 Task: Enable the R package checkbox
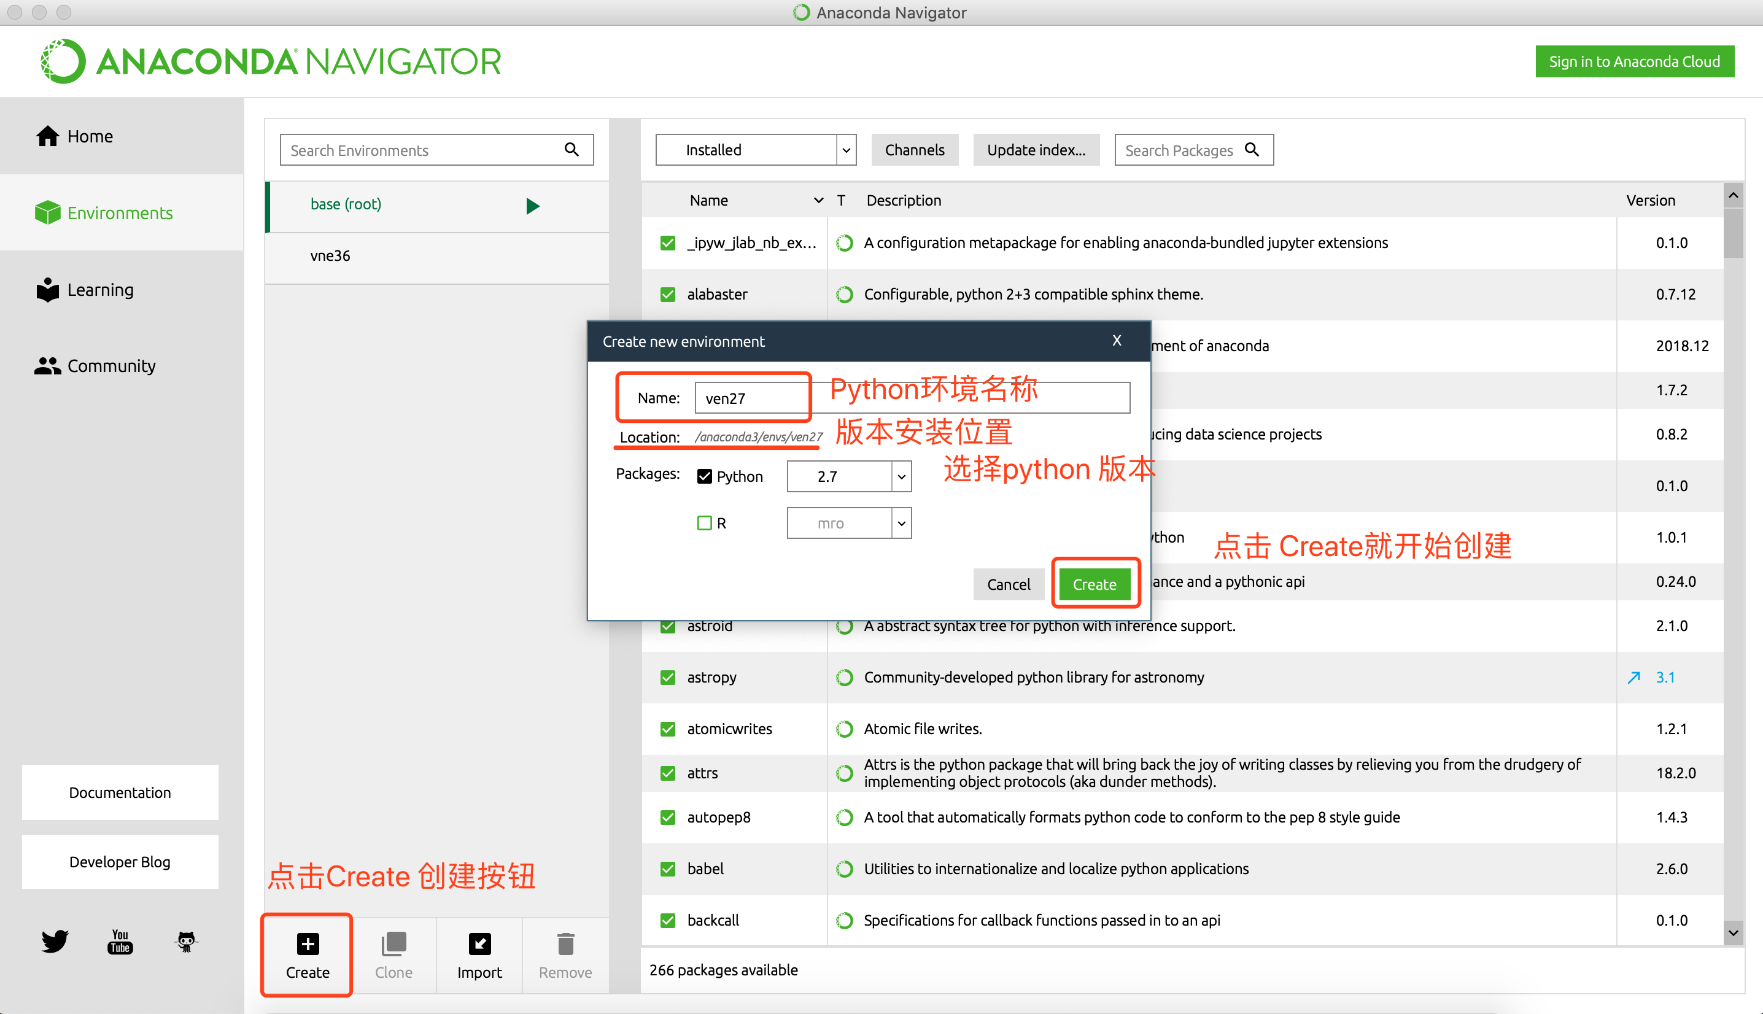click(x=704, y=523)
